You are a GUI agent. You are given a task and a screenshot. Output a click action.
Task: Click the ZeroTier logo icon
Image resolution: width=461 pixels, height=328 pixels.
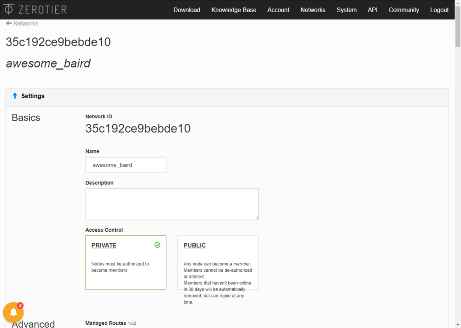click(9, 9)
